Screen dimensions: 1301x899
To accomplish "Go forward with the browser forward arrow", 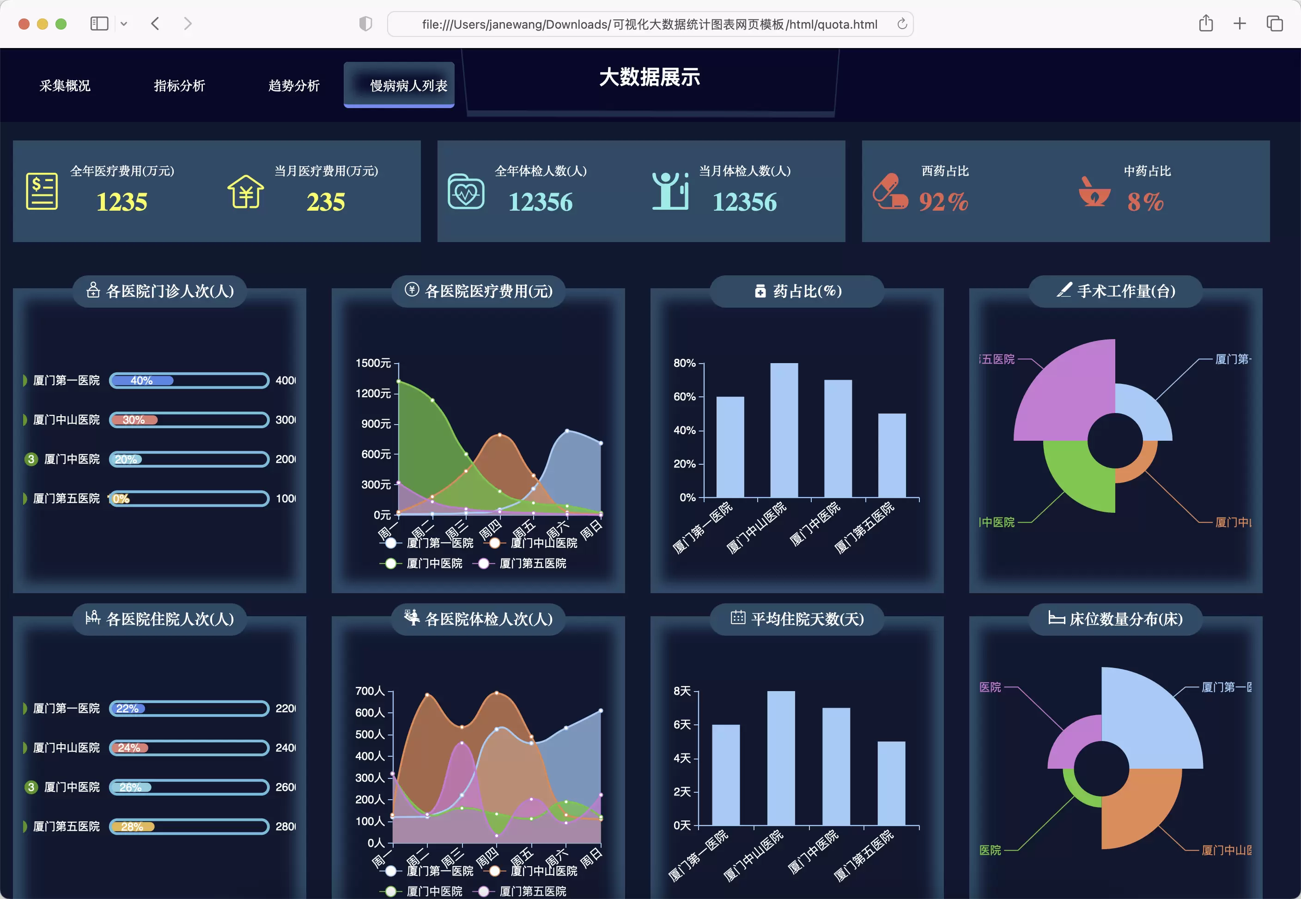I will click(188, 24).
